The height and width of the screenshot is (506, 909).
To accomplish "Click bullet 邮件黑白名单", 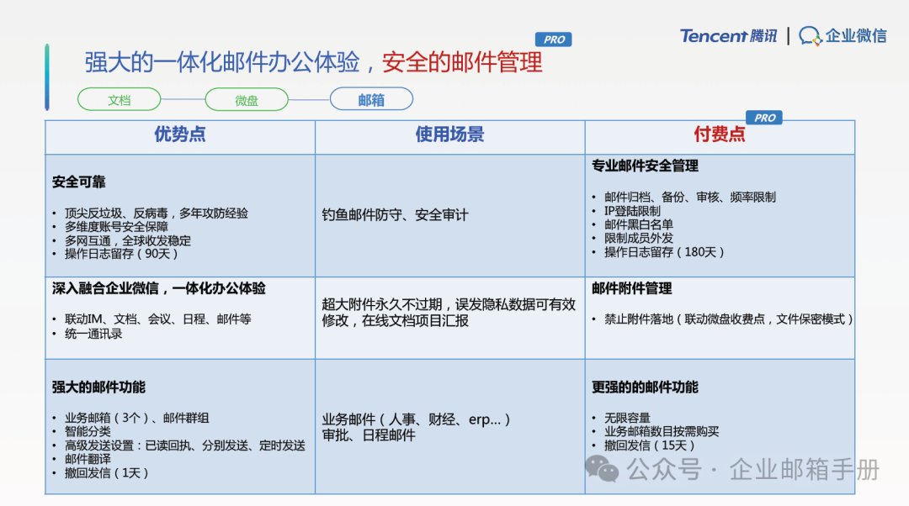I will pos(638,224).
